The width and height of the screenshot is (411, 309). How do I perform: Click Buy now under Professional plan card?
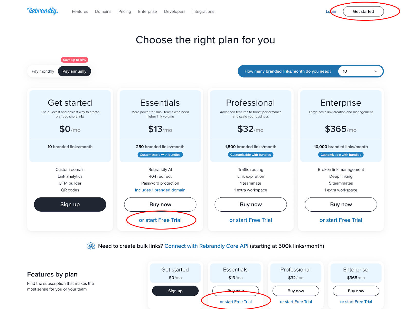pos(251,204)
